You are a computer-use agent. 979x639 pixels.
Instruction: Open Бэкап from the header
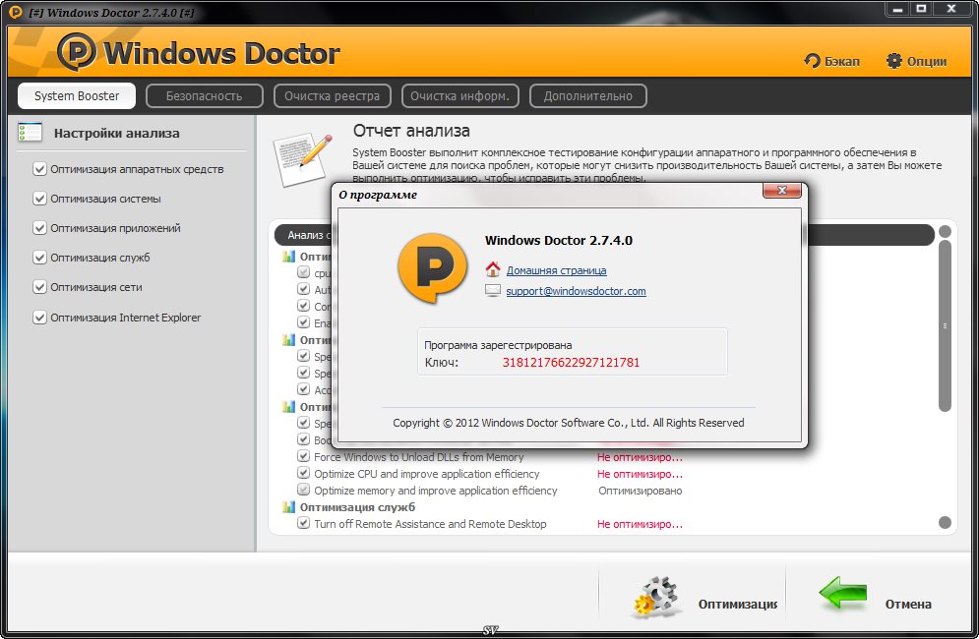(831, 61)
